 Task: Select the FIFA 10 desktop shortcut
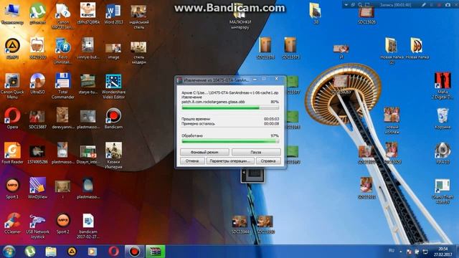443,153
